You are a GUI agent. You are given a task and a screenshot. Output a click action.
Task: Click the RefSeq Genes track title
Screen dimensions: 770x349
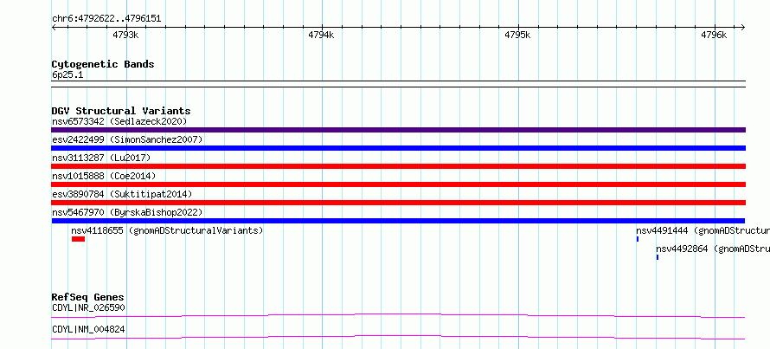[88, 297]
